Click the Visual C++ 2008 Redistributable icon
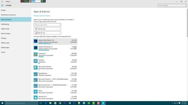The height and width of the screenshot is (105, 188). pyautogui.click(x=36, y=86)
